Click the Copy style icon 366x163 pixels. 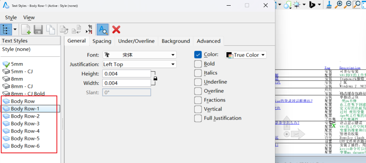(x=50, y=29)
